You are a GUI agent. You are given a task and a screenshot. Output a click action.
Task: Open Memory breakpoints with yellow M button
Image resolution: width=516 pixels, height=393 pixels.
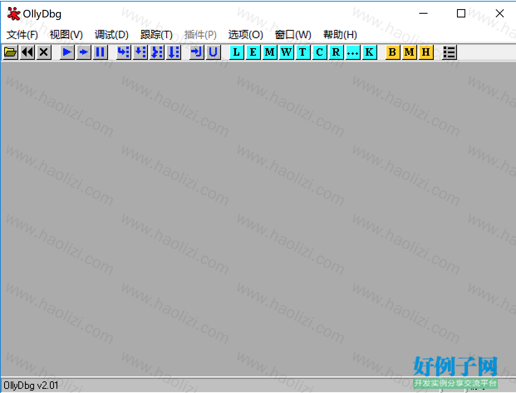click(x=410, y=52)
